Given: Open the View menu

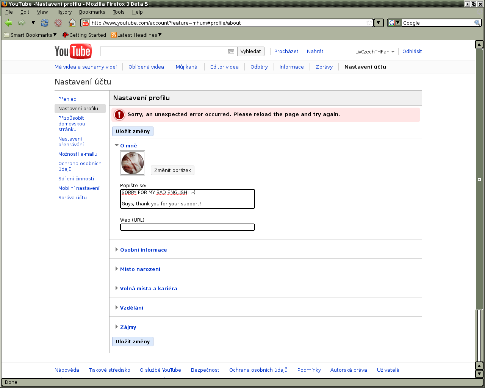Looking at the screenshot, I should (x=42, y=12).
